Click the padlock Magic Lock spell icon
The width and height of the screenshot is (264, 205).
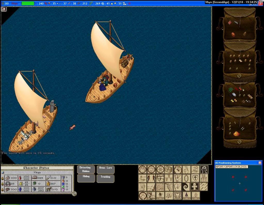tap(142, 187)
